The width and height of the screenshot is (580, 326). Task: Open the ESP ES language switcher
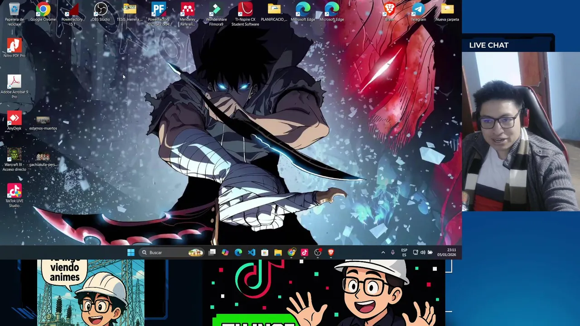tap(404, 253)
